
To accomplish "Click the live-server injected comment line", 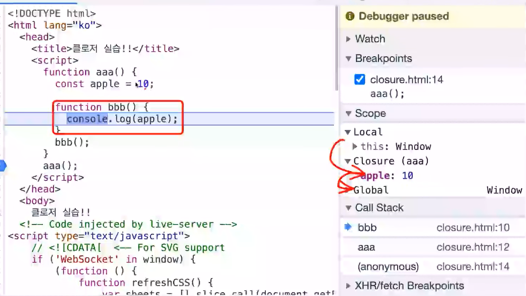I will (x=128, y=224).
